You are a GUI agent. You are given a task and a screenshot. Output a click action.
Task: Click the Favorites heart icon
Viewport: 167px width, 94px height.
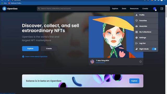point(136,21)
